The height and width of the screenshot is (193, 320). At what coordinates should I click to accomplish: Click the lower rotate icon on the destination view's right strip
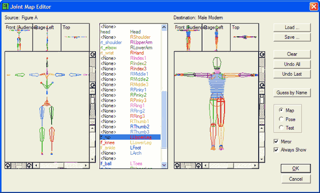point(262,85)
